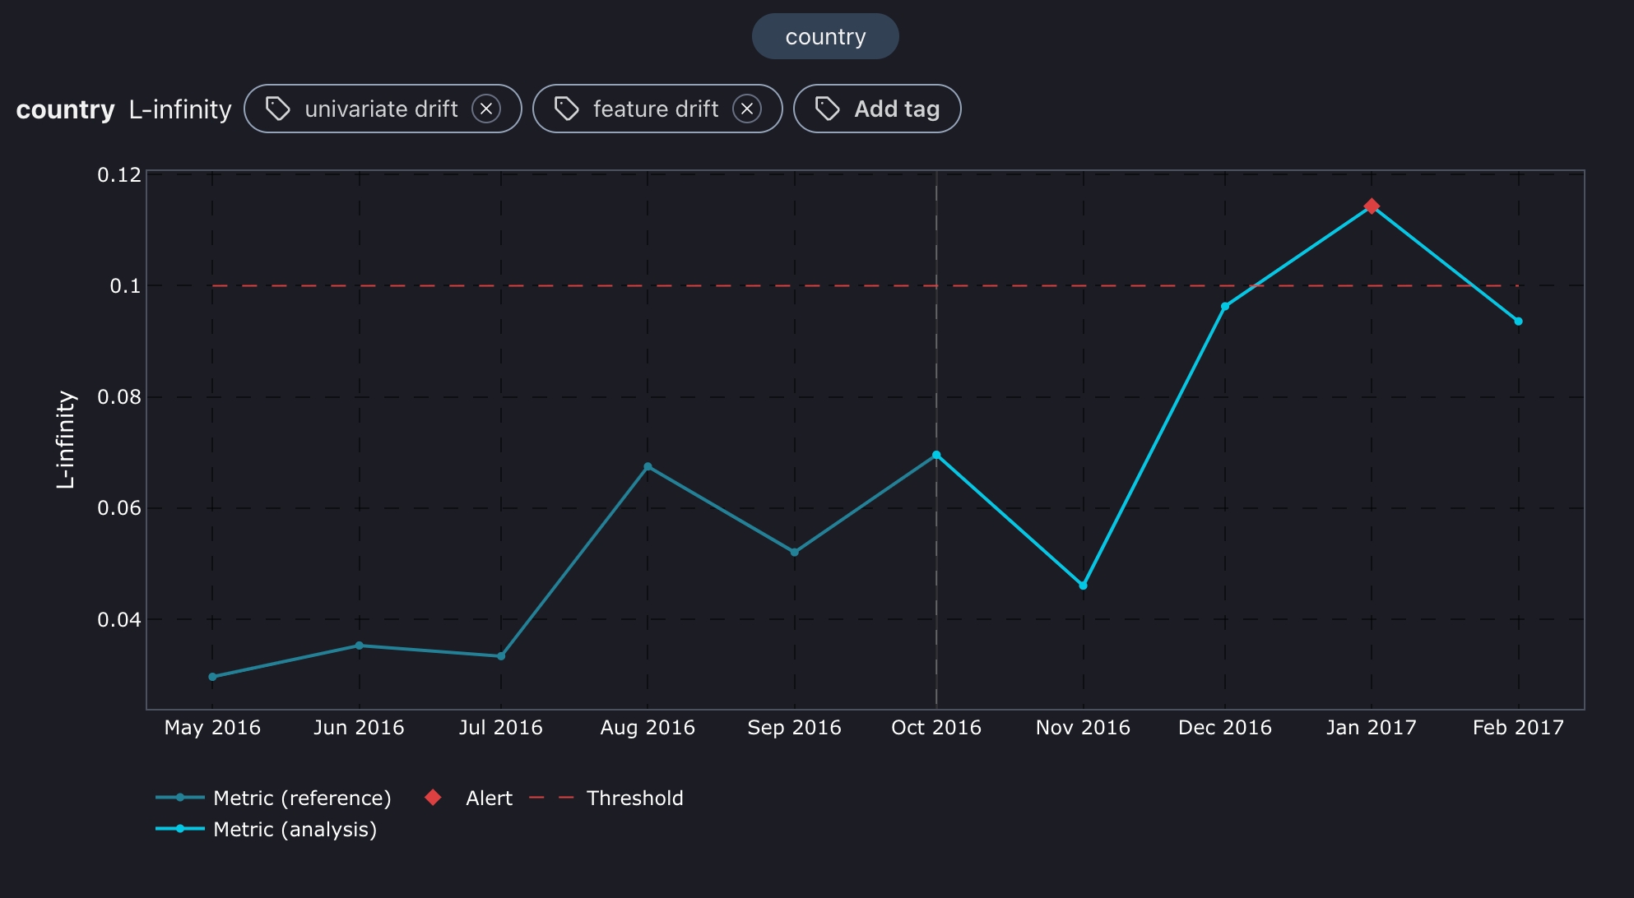Toggle Alert legend entry
This screenshot has width=1634, height=898.
click(x=489, y=798)
